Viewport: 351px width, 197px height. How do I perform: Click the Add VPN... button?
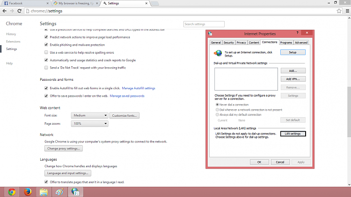coord(293,79)
